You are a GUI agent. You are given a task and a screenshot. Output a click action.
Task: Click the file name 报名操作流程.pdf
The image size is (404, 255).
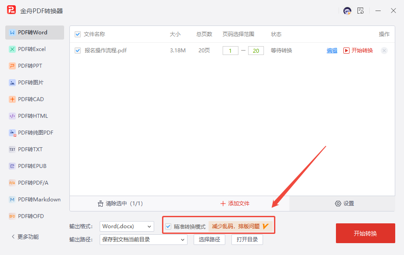click(106, 51)
